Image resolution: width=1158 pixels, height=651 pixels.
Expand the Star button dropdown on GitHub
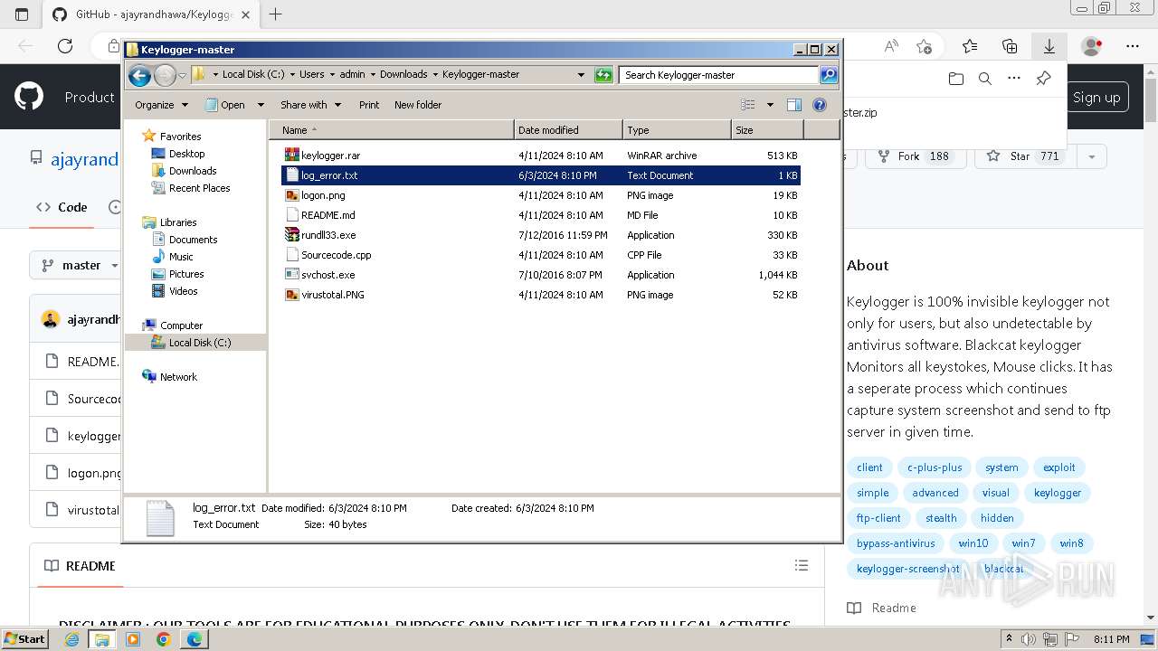pyautogui.click(x=1092, y=156)
